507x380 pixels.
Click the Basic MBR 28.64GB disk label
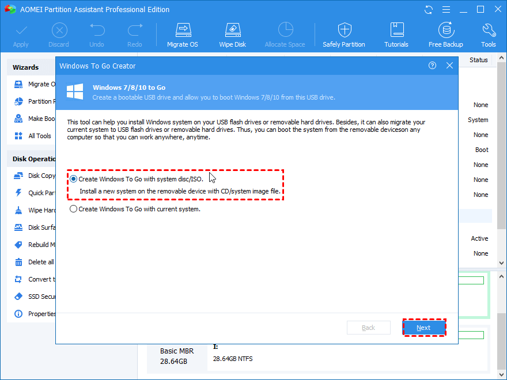coord(177,356)
